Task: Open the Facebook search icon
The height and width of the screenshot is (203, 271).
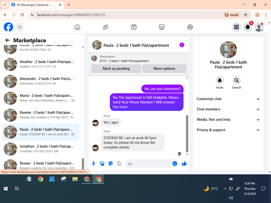Action: [x=20, y=27]
